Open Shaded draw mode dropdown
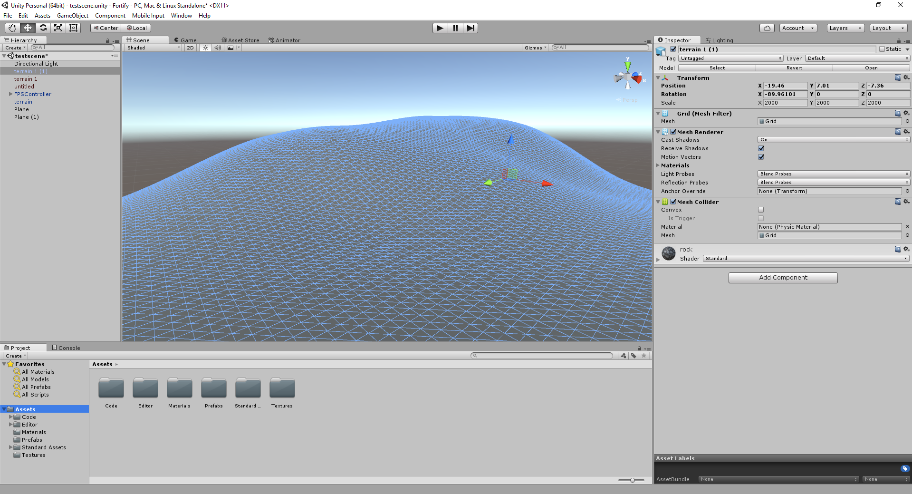Image resolution: width=912 pixels, height=494 pixels. coord(154,48)
